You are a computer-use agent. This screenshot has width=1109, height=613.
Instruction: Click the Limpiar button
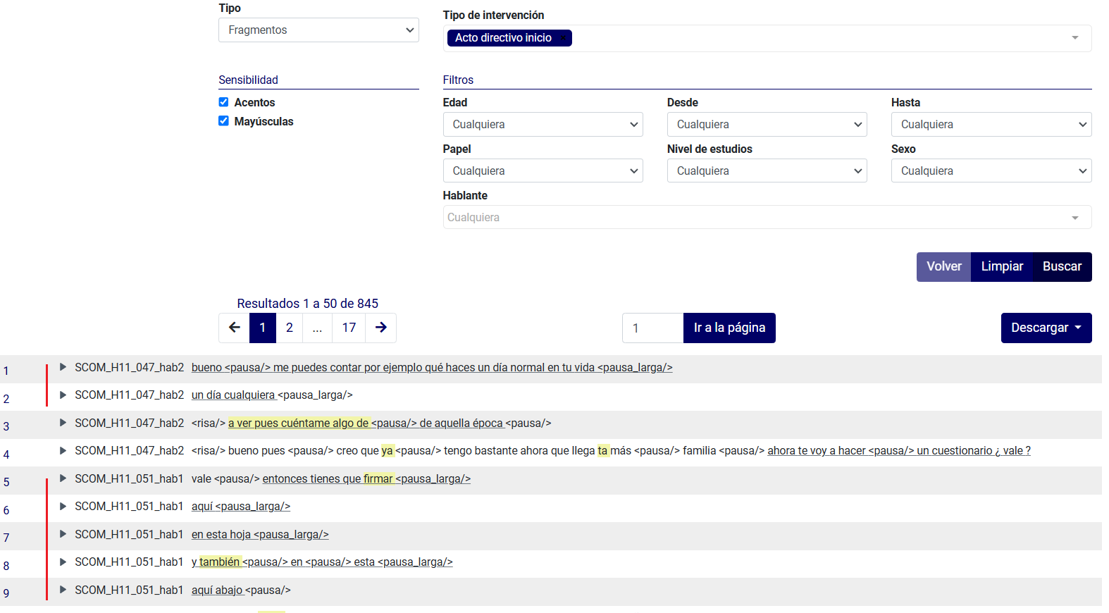[1001, 267]
